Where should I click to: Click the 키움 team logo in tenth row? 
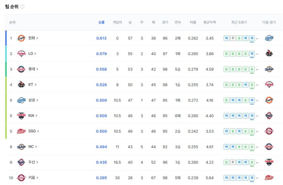pyautogui.click(x=21, y=178)
